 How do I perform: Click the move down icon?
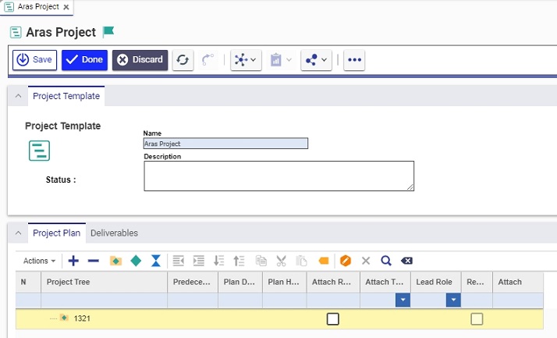218,261
